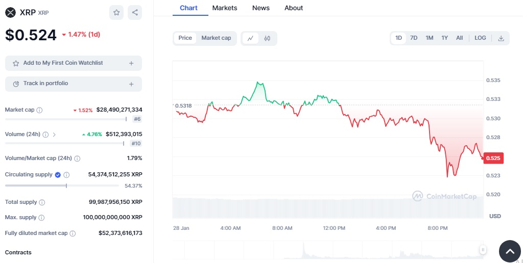Open the News tab

point(261,8)
